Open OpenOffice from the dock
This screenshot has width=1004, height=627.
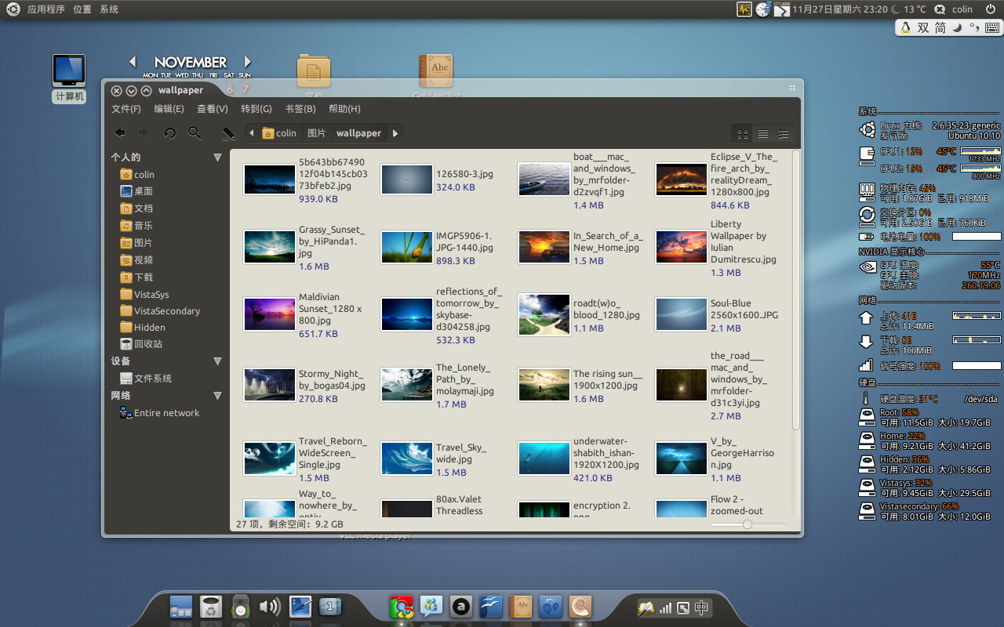pyautogui.click(x=491, y=607)
